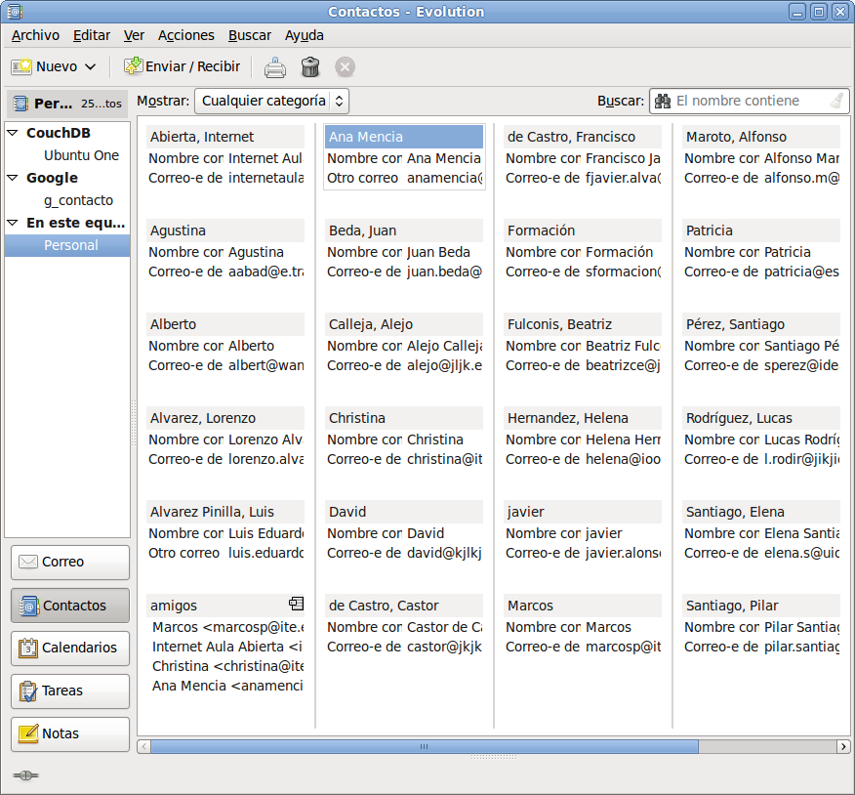Viewport: 855px width, 795px height.
Task: Click the gray stop/cancel icon
Action: 345,67
